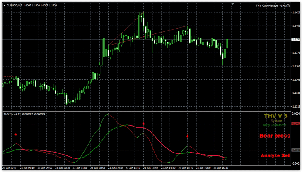Image resolution: width=302 pixels, height=172 pixels.
Task: Click the red highlighted level tag in indicator scale
Action: 296,124
